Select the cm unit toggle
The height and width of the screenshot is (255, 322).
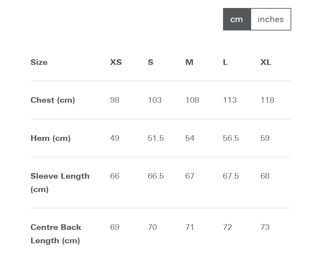pos(237,19)
